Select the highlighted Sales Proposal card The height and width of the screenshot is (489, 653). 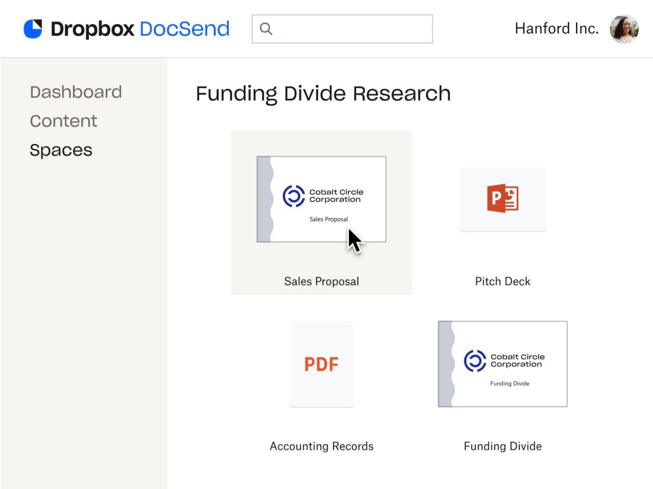(x=321, y=212)
